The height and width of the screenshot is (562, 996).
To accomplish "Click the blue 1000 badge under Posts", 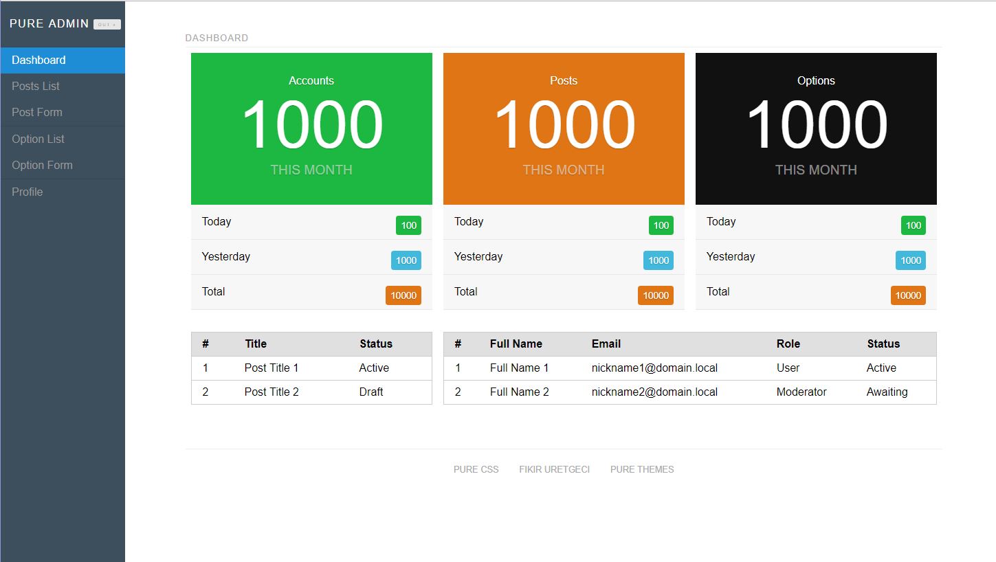I will (x=659, y=260).
